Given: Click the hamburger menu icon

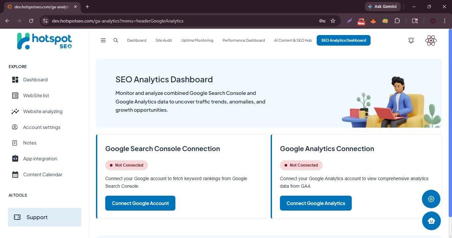Looking at the screenshot, I should pos(103,40).
